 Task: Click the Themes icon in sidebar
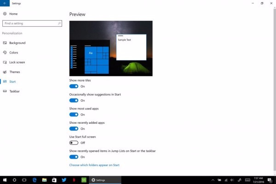[5, 72]
